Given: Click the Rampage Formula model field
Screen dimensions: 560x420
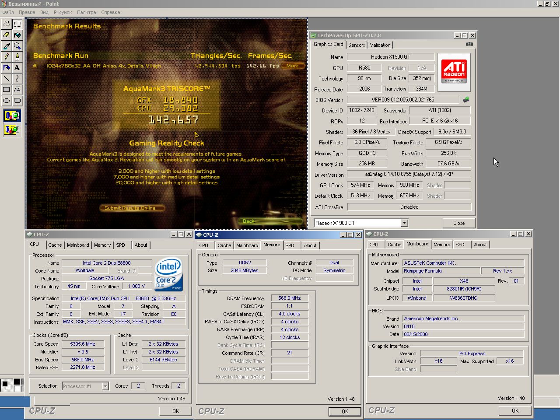Looking at the screenshot, I should pos(441,271).
